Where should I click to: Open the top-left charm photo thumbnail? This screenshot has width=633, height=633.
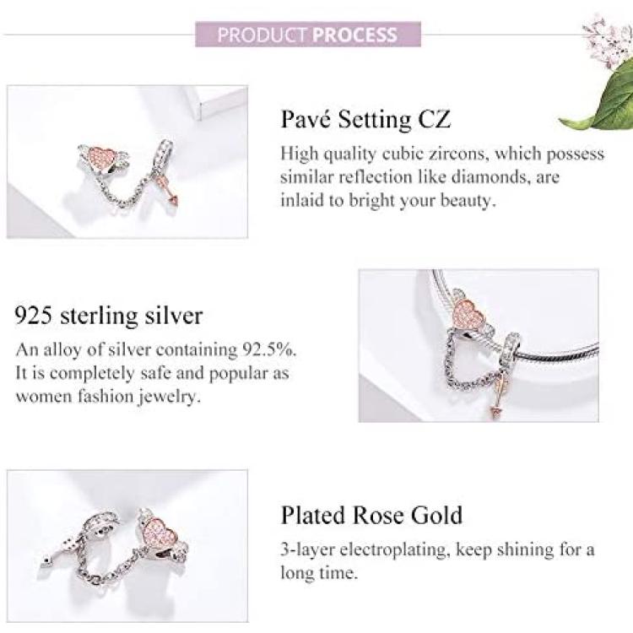pyautogui.click(x=127, y=161)
